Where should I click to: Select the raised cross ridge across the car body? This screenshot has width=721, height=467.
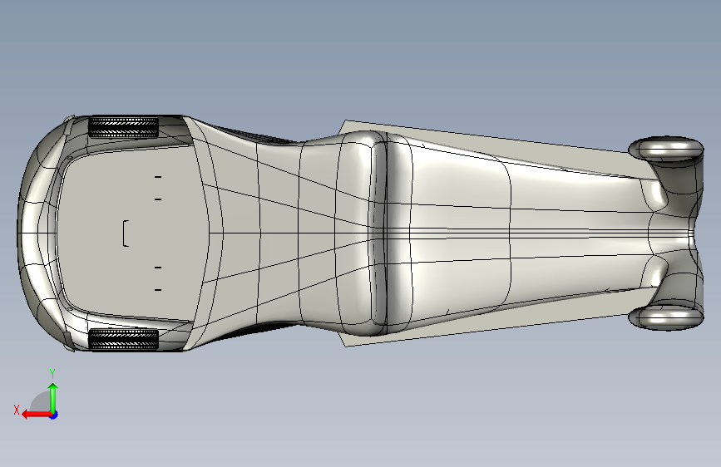click(378, 233)
